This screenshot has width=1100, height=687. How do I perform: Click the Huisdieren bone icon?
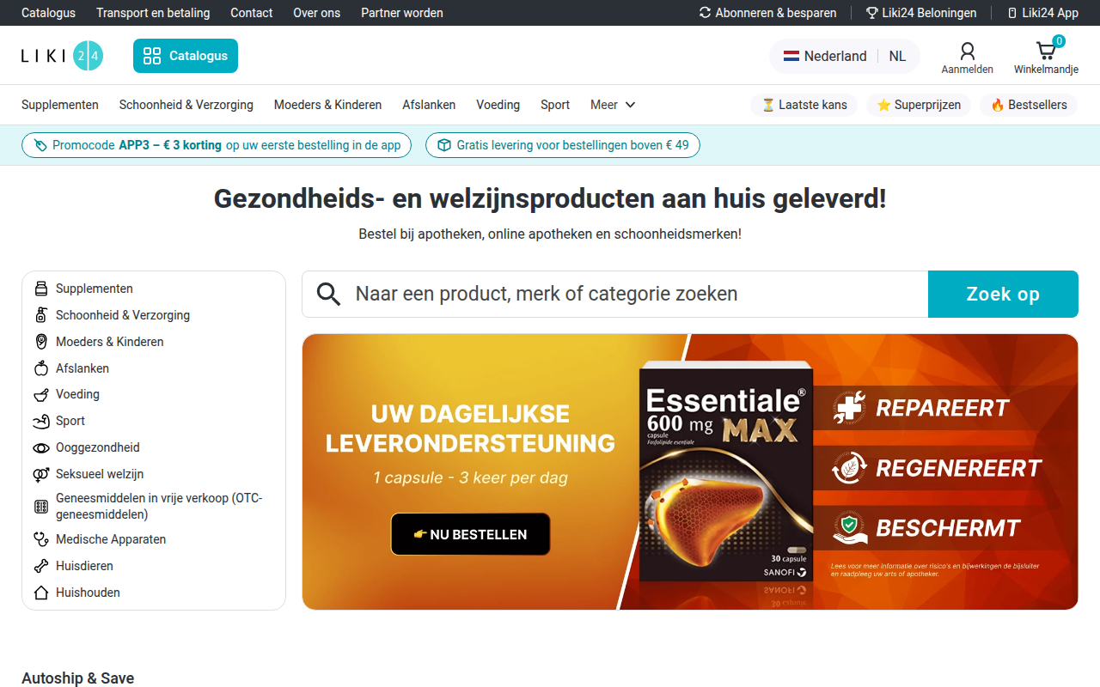(41, 566)
